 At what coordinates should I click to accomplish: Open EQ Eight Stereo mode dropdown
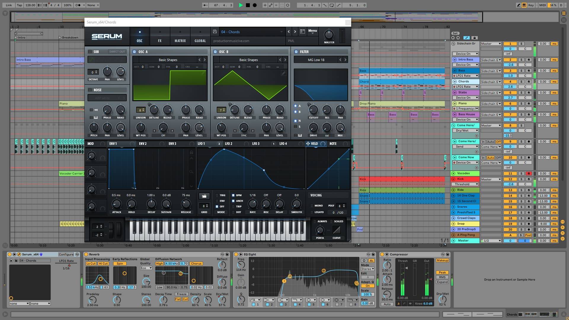coord(367,269)
